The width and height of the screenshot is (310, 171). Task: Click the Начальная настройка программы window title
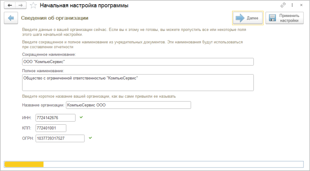tap(84, 6)
